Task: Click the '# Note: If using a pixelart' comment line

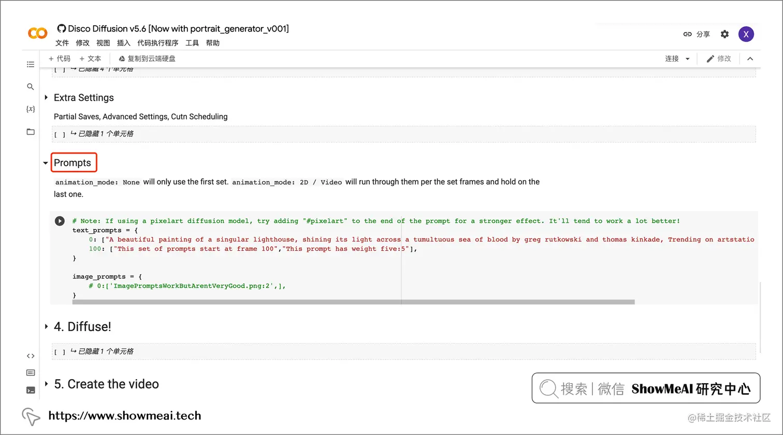Action: [x=376, y=221]
